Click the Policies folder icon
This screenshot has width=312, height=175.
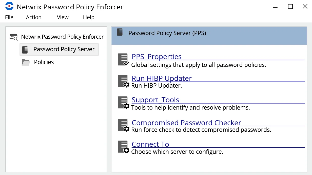pos(26,62)
